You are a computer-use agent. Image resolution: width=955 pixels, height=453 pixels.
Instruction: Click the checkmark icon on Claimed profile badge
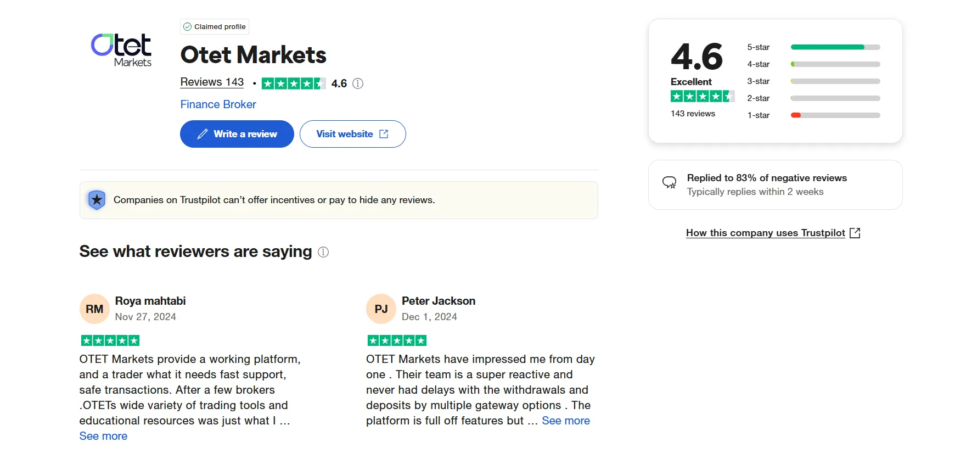click(x=188, y=26)
